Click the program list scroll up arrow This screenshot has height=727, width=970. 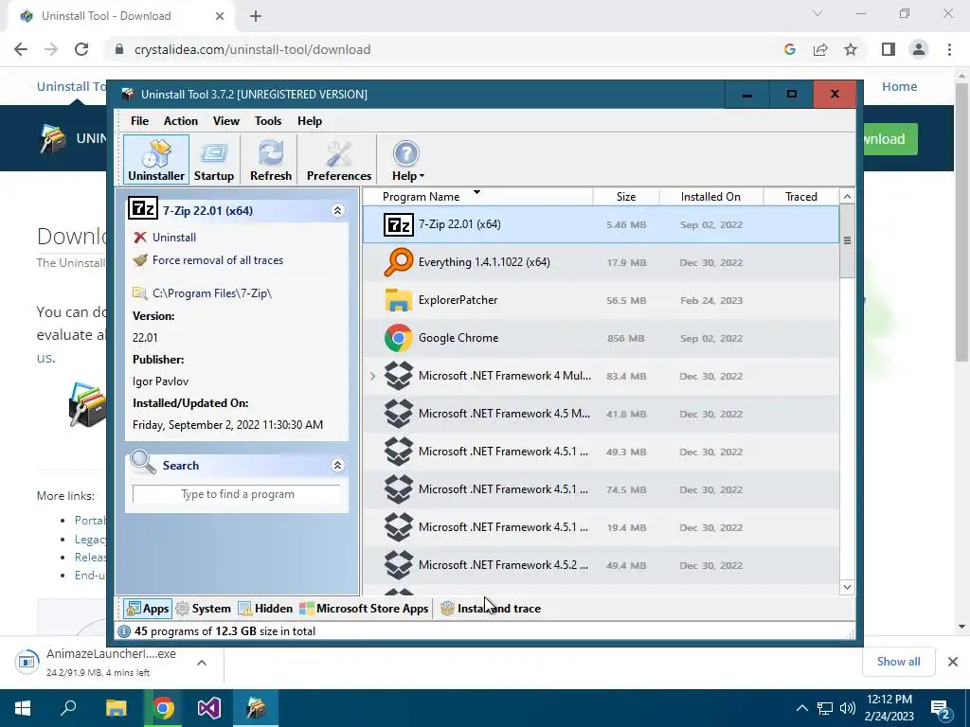click(x=847, y=197)
